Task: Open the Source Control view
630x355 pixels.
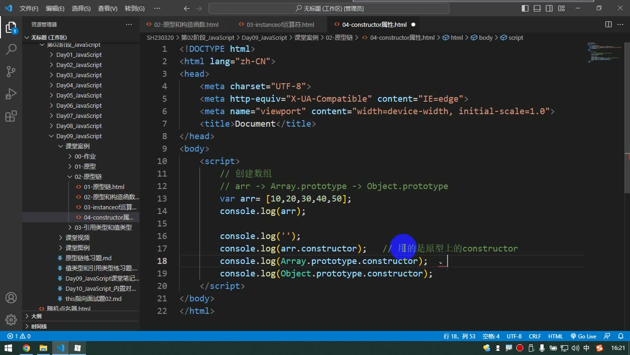Action: tap(11, 71)
